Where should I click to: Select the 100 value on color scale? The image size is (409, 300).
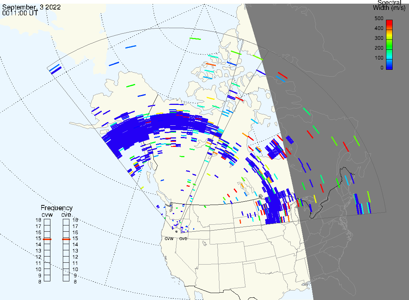click(379, 58)
